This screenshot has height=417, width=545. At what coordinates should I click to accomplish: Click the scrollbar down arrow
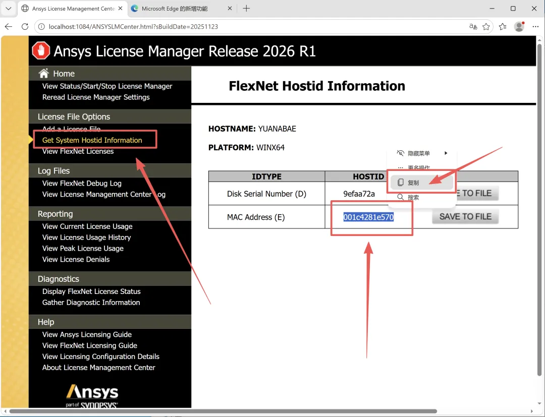(539, 404)
